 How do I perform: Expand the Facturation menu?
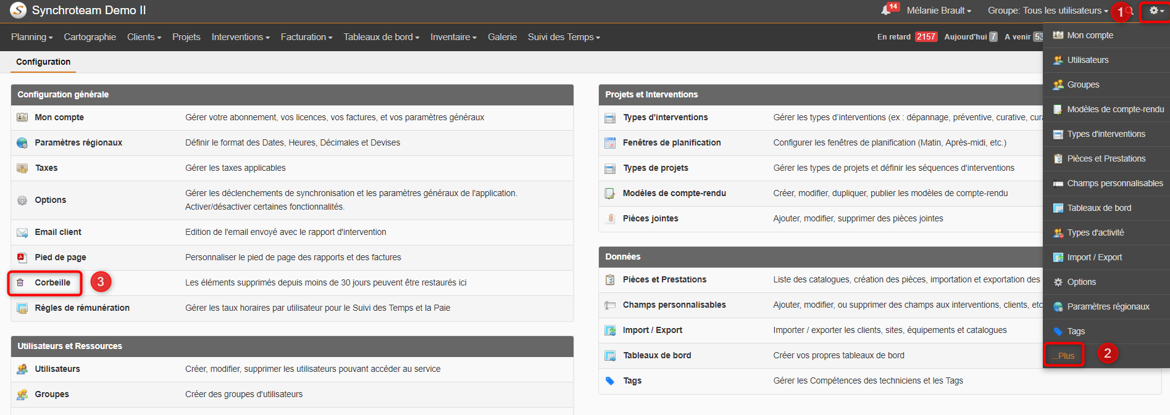click(306, 37)
